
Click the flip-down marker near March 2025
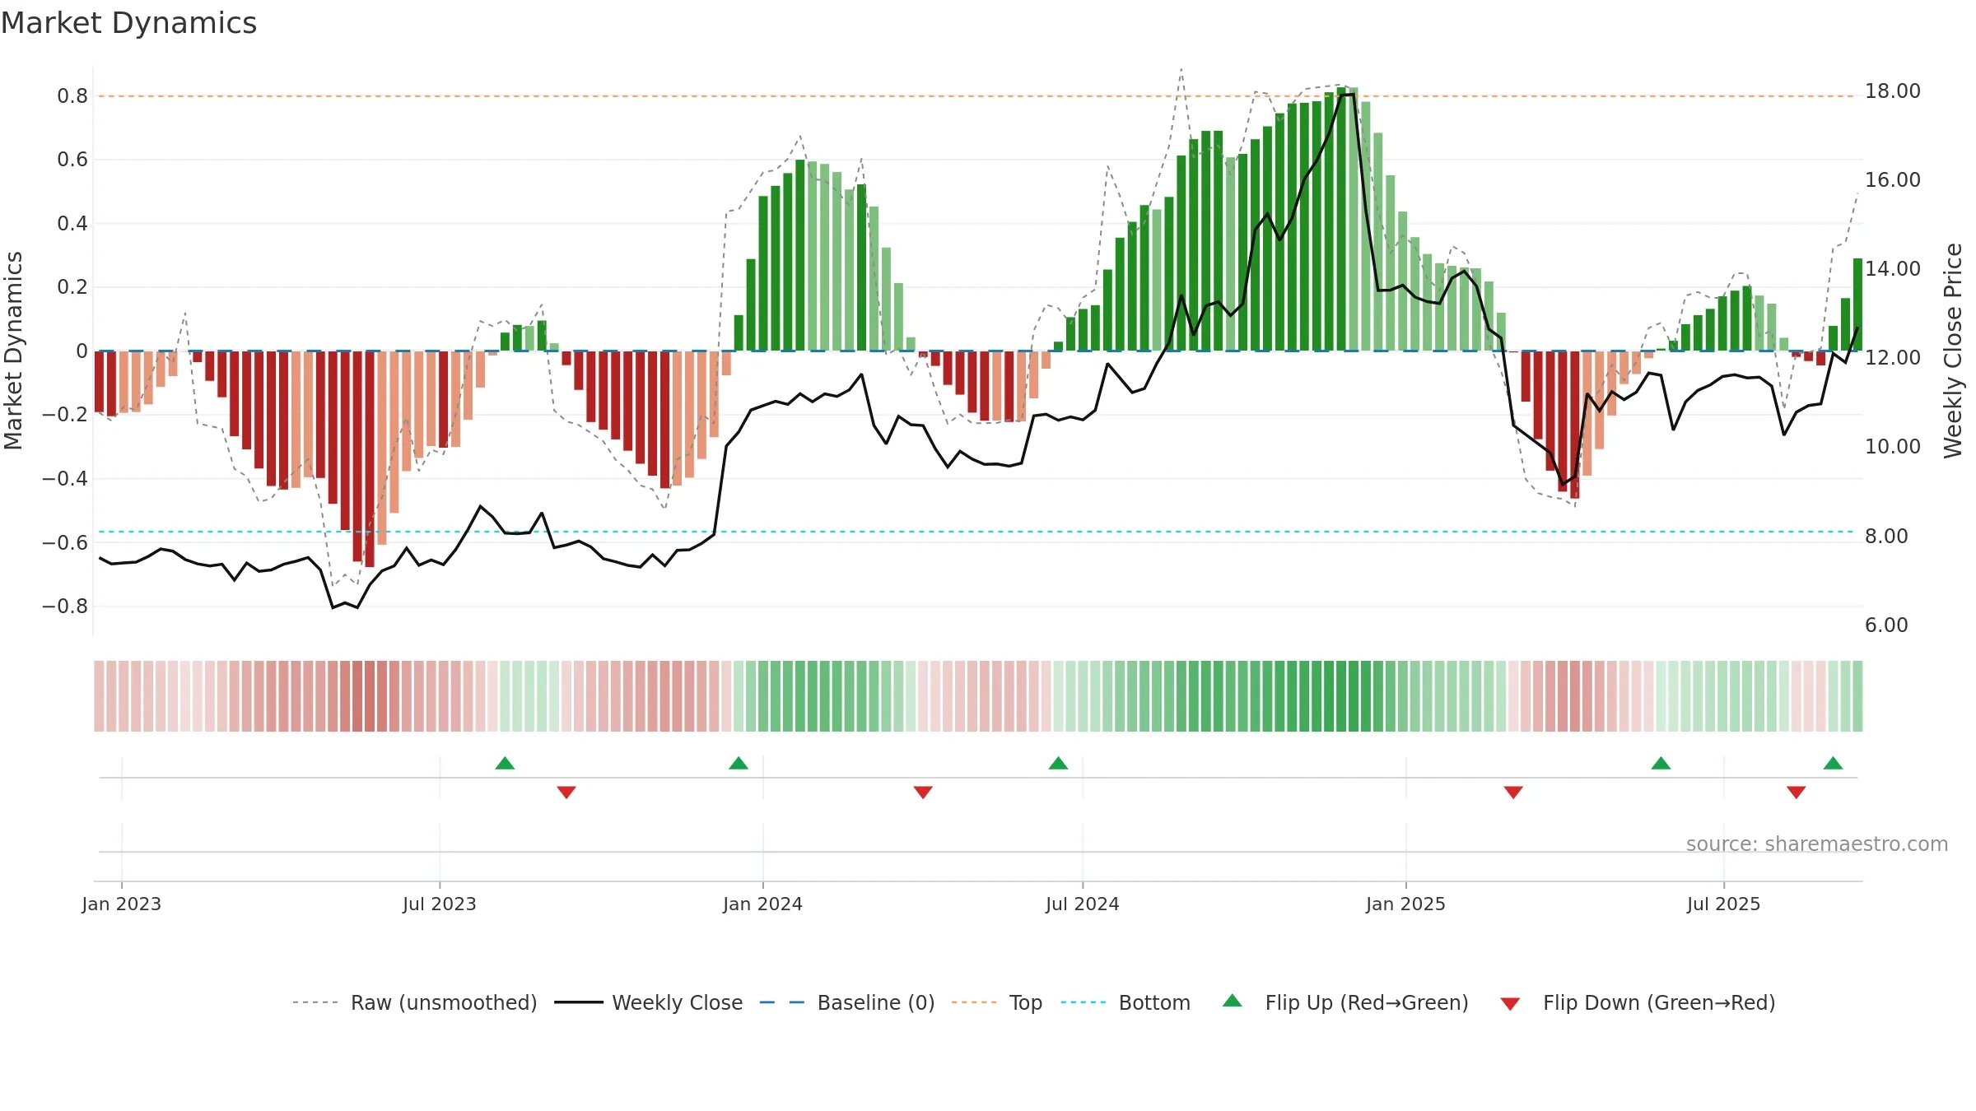(x=1513, y=792)
